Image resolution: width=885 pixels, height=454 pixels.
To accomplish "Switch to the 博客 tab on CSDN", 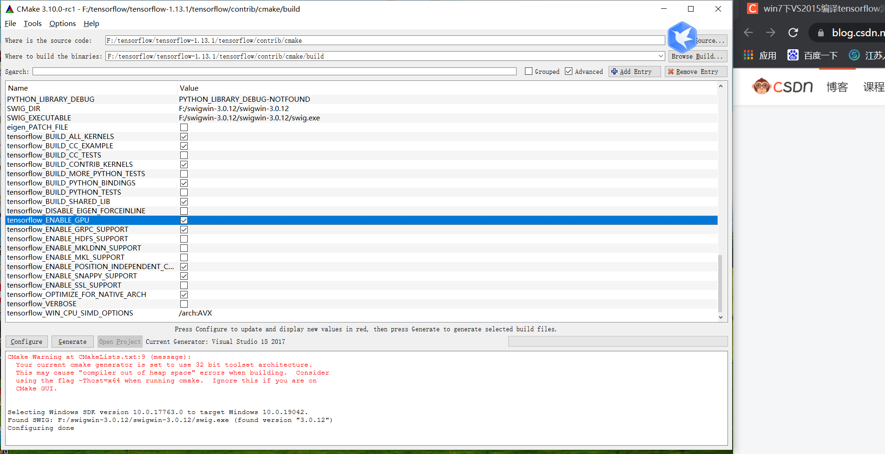I will pyautogui.click(x=837, y=86).
